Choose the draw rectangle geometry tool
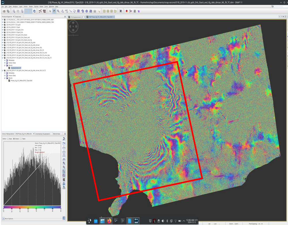This screenshot has height=225, width=288. click(79, 11)
